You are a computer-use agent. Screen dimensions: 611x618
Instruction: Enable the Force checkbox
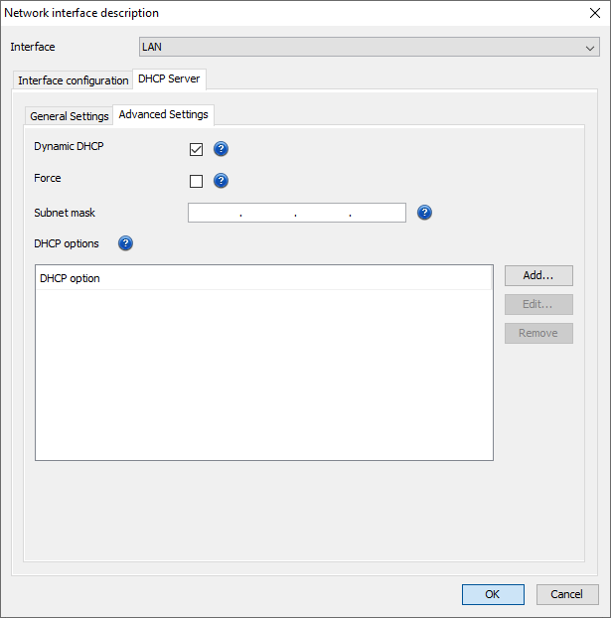[x=196, y=181]
